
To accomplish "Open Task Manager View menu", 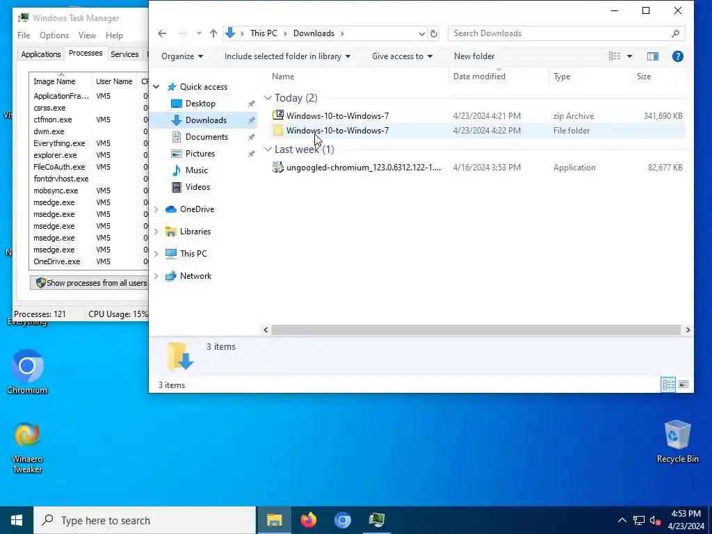I will [87, 35].
